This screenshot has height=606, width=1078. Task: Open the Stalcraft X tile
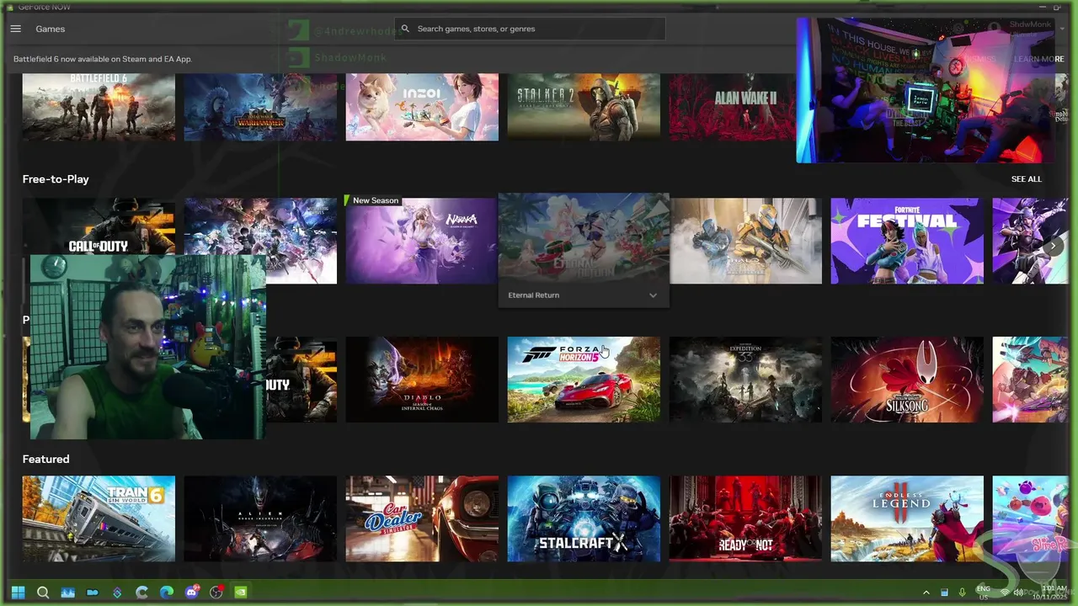point(584,518)
